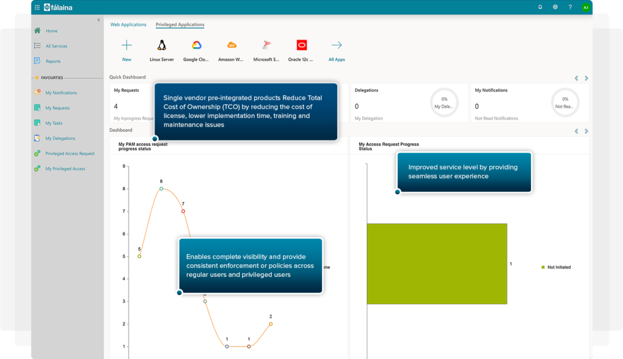This screenshot has height=359, width=623.
Task: Go to previous Quick Dashboard page
Action: coord(577,78)
